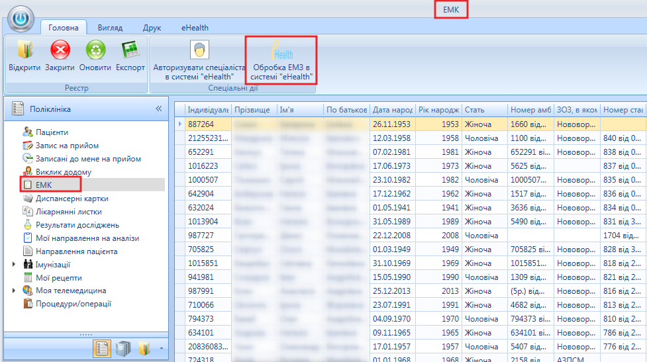This screenshot has width=647, height=362.
Task: Sort by Номер стат column header
Action: 623,110
